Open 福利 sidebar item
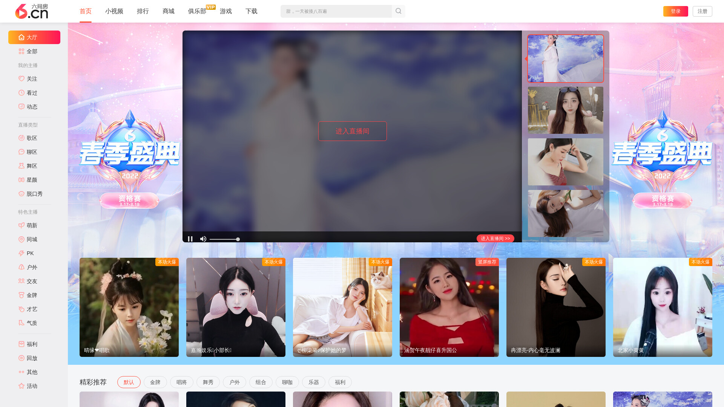 [34, 344]
